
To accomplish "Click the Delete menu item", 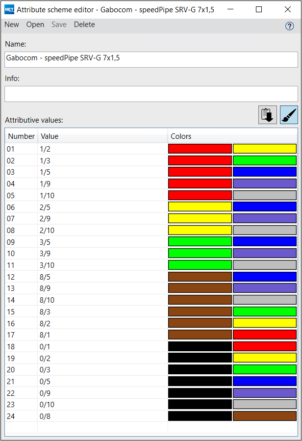I will click(x=84, y=25).
